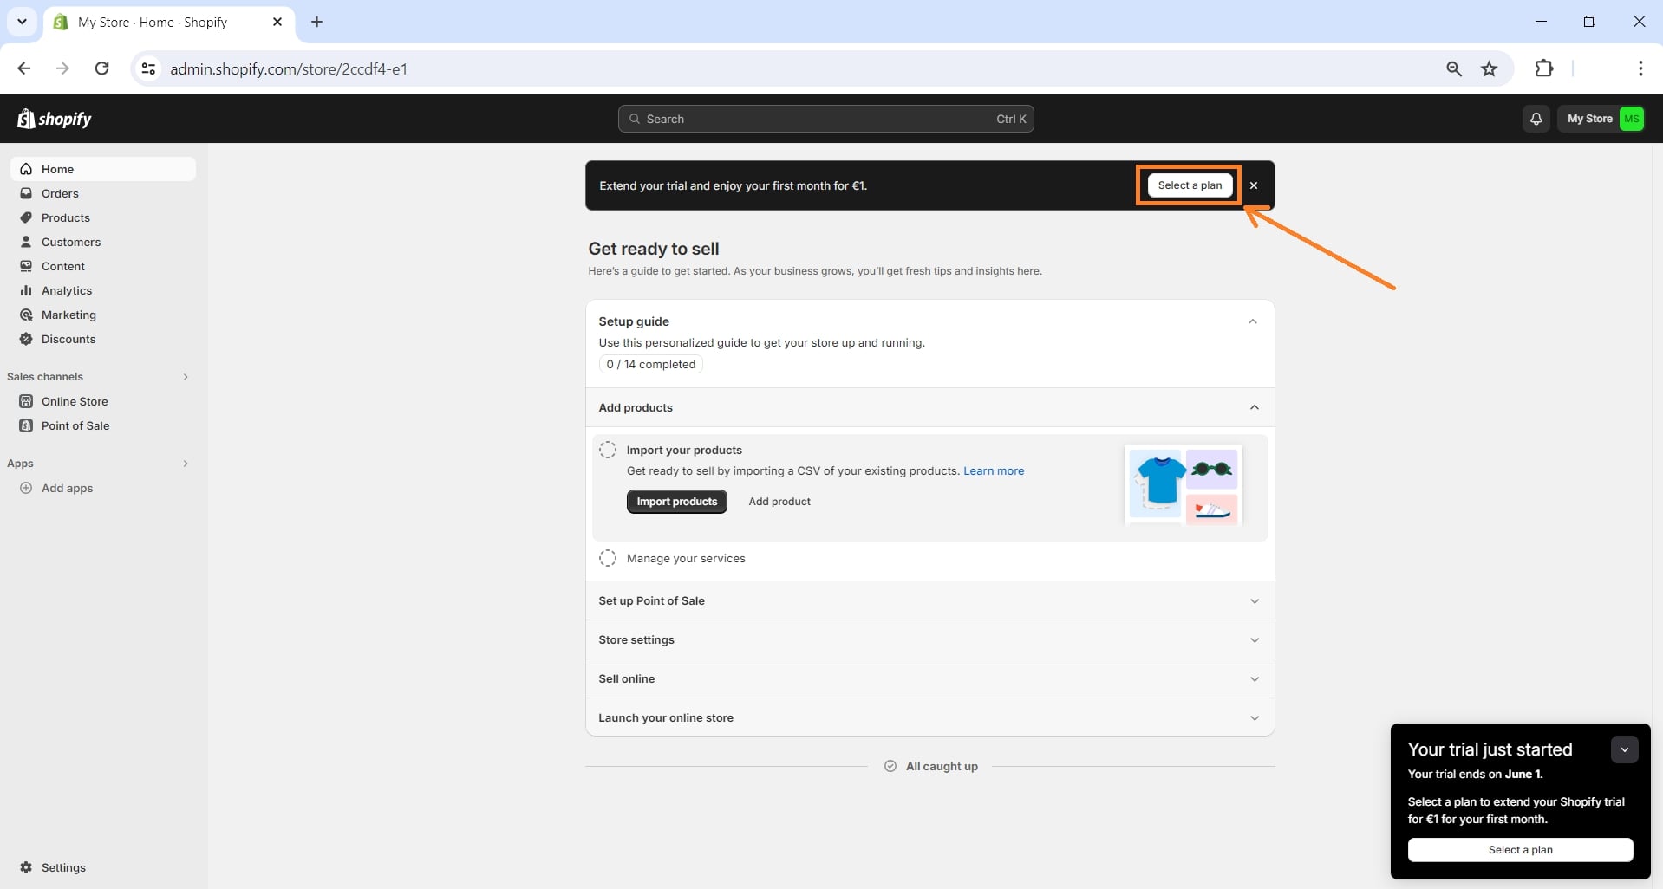View site information icon in address bar
1663x889 pixels.
point(148,68)
